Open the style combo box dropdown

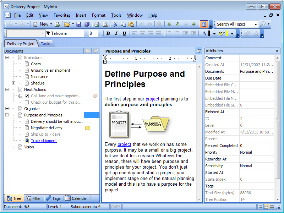coord(43,33)
